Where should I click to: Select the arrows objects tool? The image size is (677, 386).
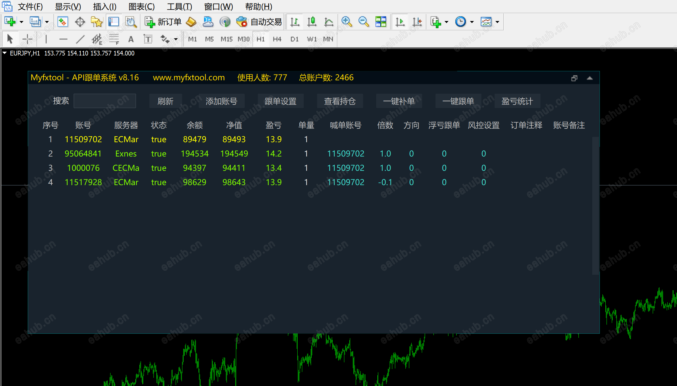tap(165, 39)
